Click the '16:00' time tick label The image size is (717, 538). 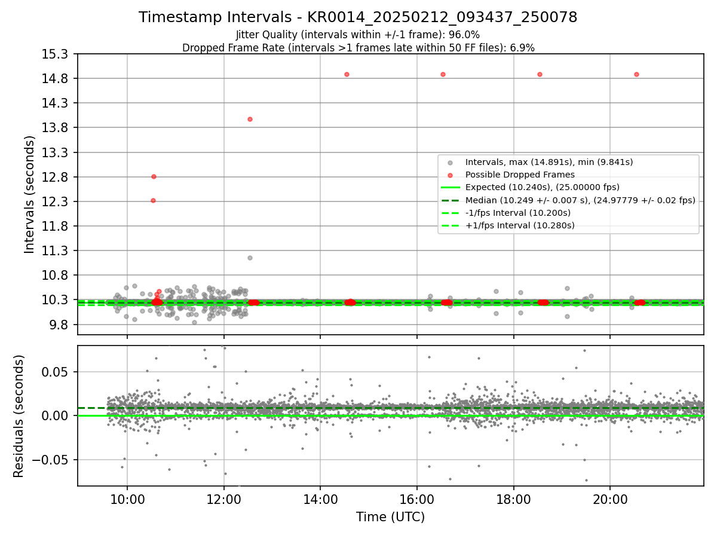(x=417, y=499)
